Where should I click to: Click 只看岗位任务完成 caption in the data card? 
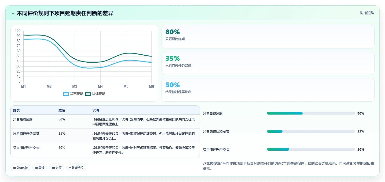(x=178, y=66)
